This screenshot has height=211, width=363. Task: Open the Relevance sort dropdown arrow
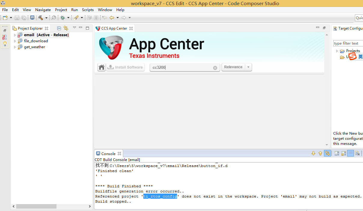pos(249,67)
